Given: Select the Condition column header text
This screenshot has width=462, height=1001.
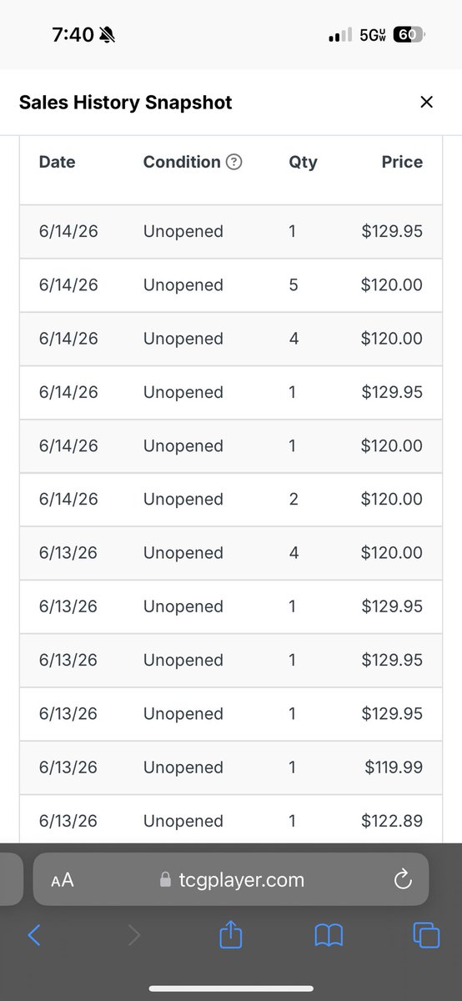Looking at the screenshot, I should (x=182, y=162).
